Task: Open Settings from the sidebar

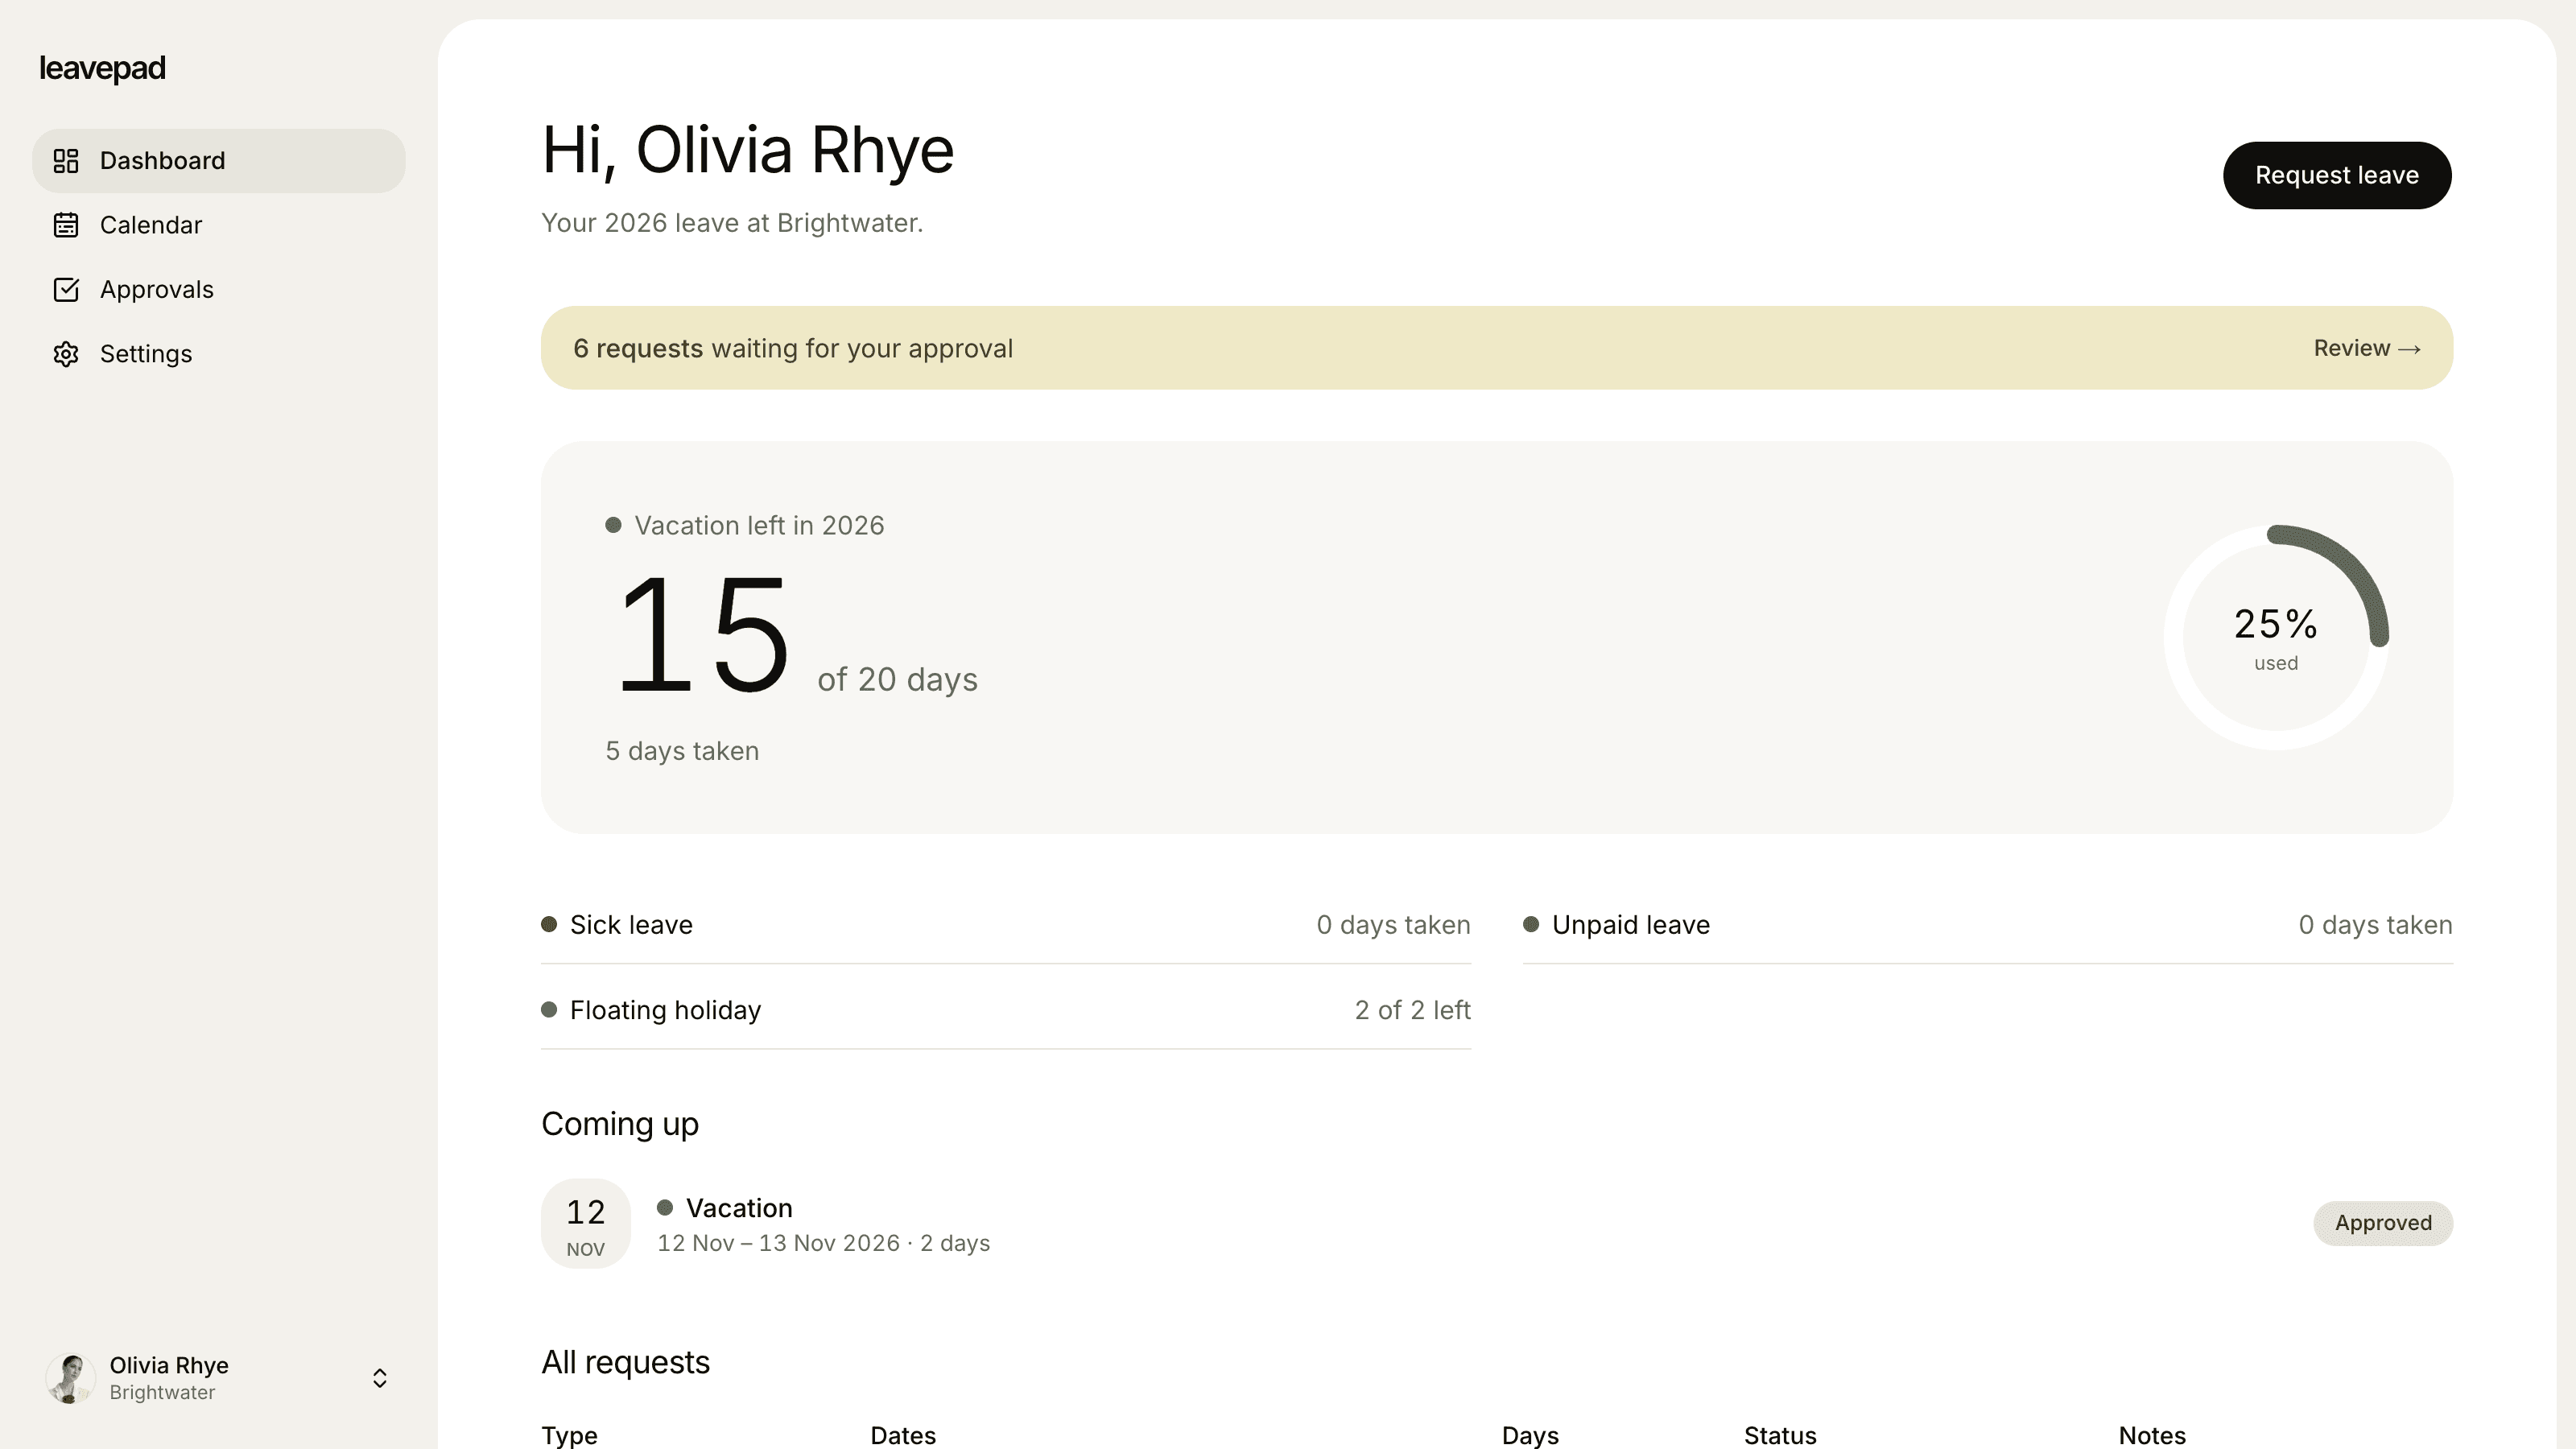Action: pos(219,354)
